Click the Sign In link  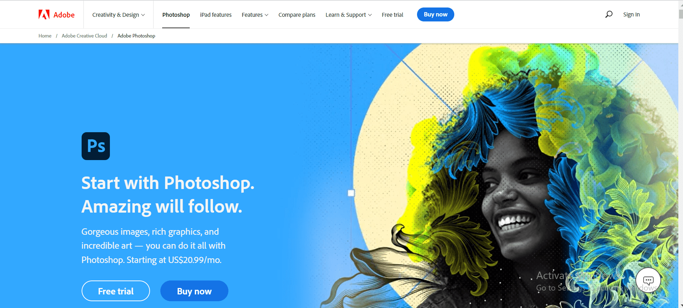[631, 14]
